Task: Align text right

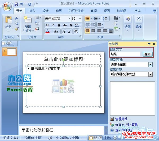Action: pyautogui.click(x=99, y=31)
